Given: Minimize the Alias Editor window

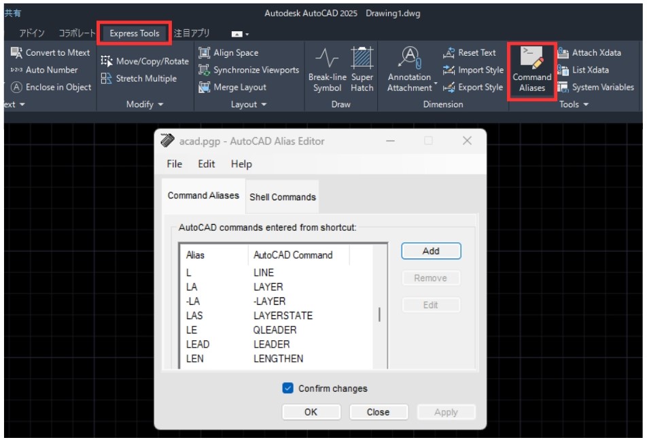Looking at the screenshot, I should point(390,141).
